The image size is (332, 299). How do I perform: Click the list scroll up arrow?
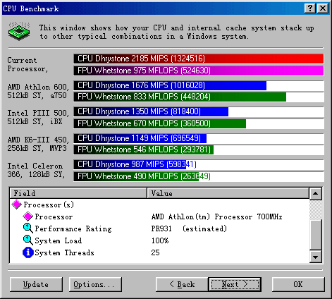tap(315, 194)
